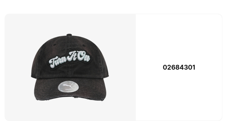
Task: Click the left eyelet on cap crown
Action: pos(55,45)
